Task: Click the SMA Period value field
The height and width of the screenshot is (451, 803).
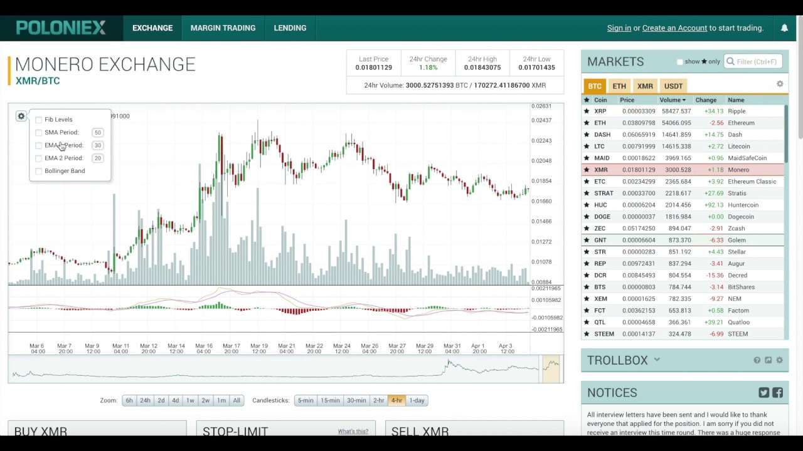Action: tap(97, 133)
